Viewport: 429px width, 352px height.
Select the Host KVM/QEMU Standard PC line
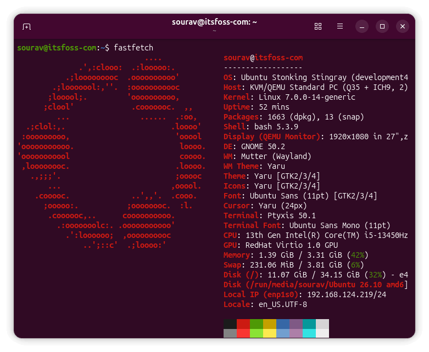tap(316, 87)
